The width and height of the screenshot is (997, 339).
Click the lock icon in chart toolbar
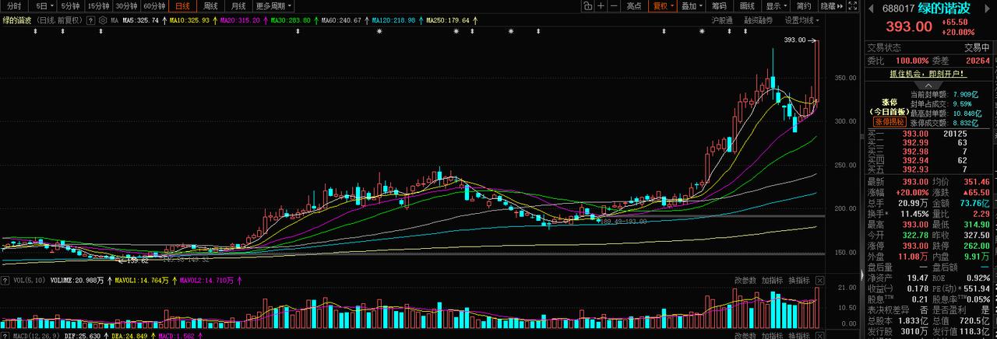point(587,5)
